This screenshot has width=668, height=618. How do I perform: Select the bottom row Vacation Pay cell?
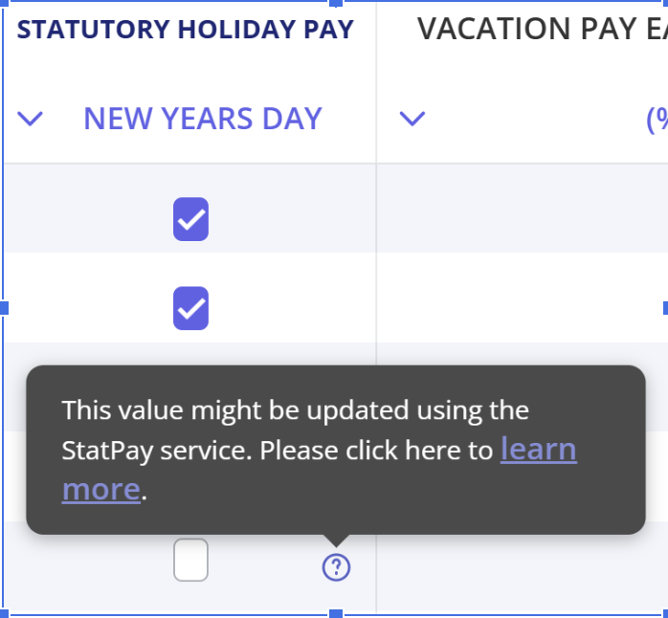[x=522, y=568]
